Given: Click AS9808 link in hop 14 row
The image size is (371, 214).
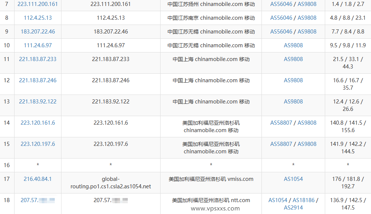Looking at the screenshot, I should pos(307,123).
